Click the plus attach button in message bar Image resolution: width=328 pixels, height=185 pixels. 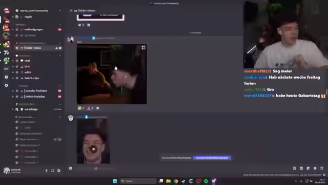[x=71, y=168]
